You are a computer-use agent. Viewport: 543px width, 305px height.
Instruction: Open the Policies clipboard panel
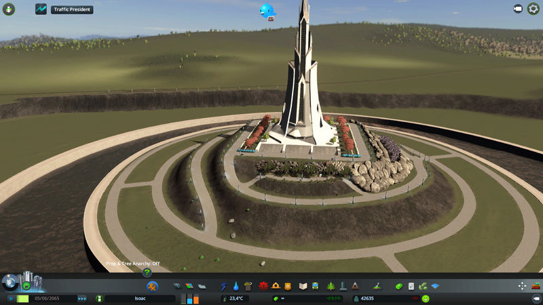coord(411,286)
